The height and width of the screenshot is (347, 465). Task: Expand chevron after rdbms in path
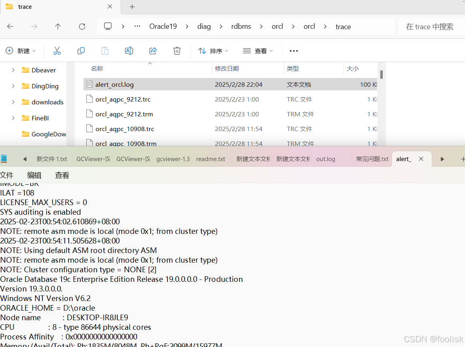261,27
